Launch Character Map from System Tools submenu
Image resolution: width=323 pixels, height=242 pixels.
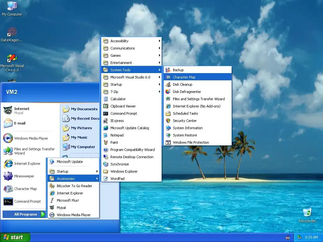[x=197, y=77]
